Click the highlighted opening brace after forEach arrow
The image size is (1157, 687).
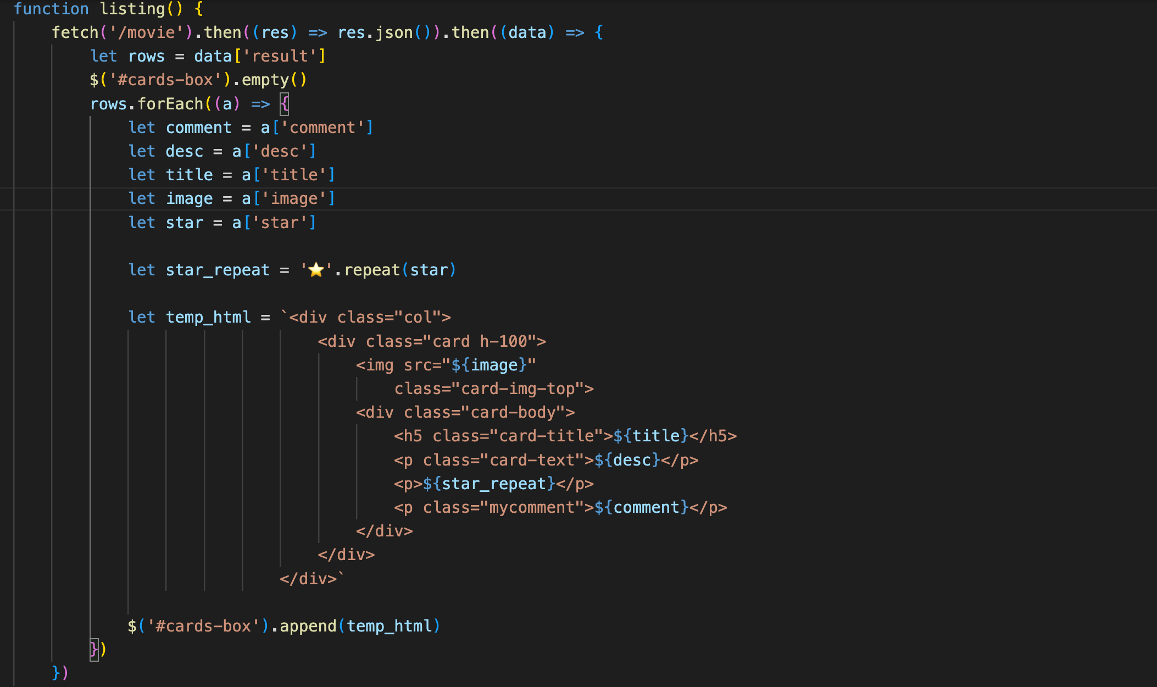[x=284, y=104]
